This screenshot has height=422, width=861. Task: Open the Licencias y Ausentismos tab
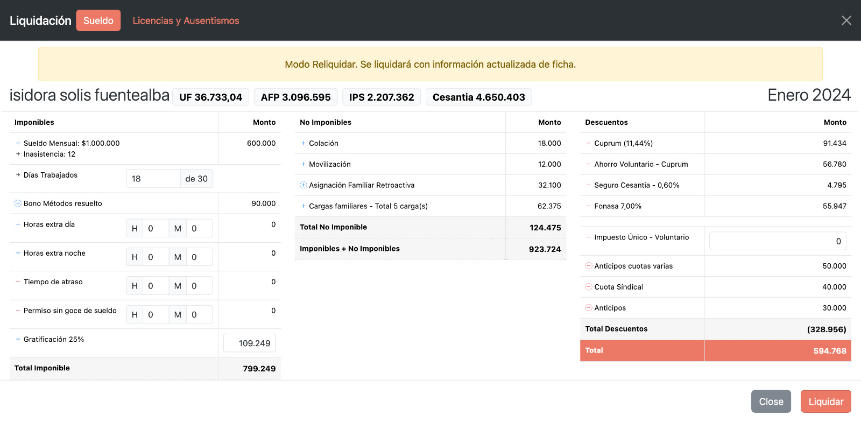point(186,20)
